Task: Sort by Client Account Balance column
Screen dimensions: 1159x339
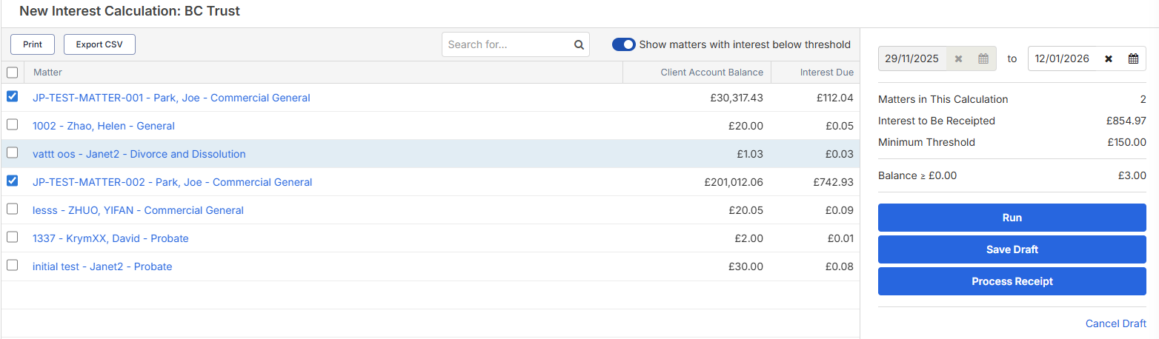Action: tap(711, 73)
